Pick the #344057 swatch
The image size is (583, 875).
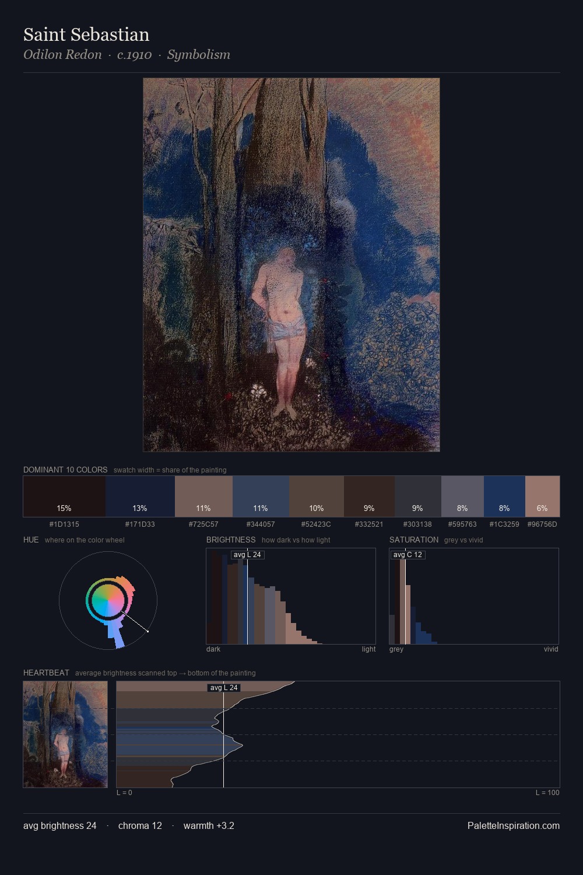coord(261,496)
